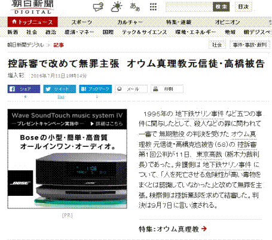Change text size with あぁ icon
The image size is (272, 240).
pyautogui.click(x=135, y=7)
